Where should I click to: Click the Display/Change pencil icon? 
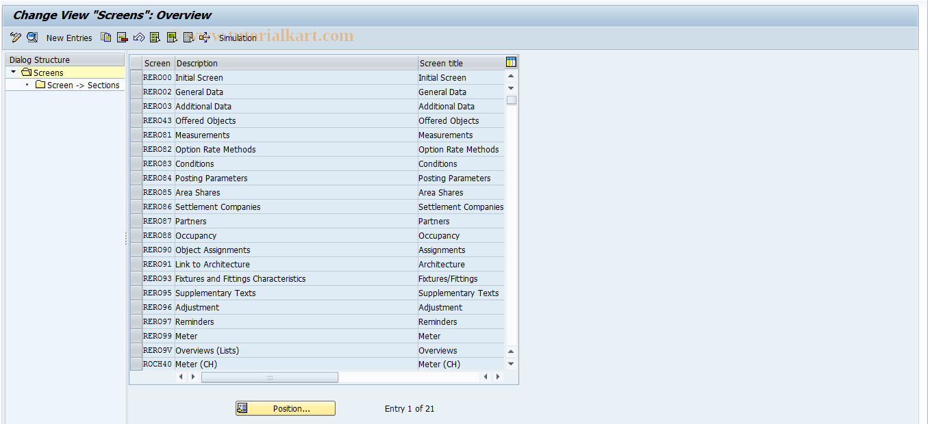point(16,38)
